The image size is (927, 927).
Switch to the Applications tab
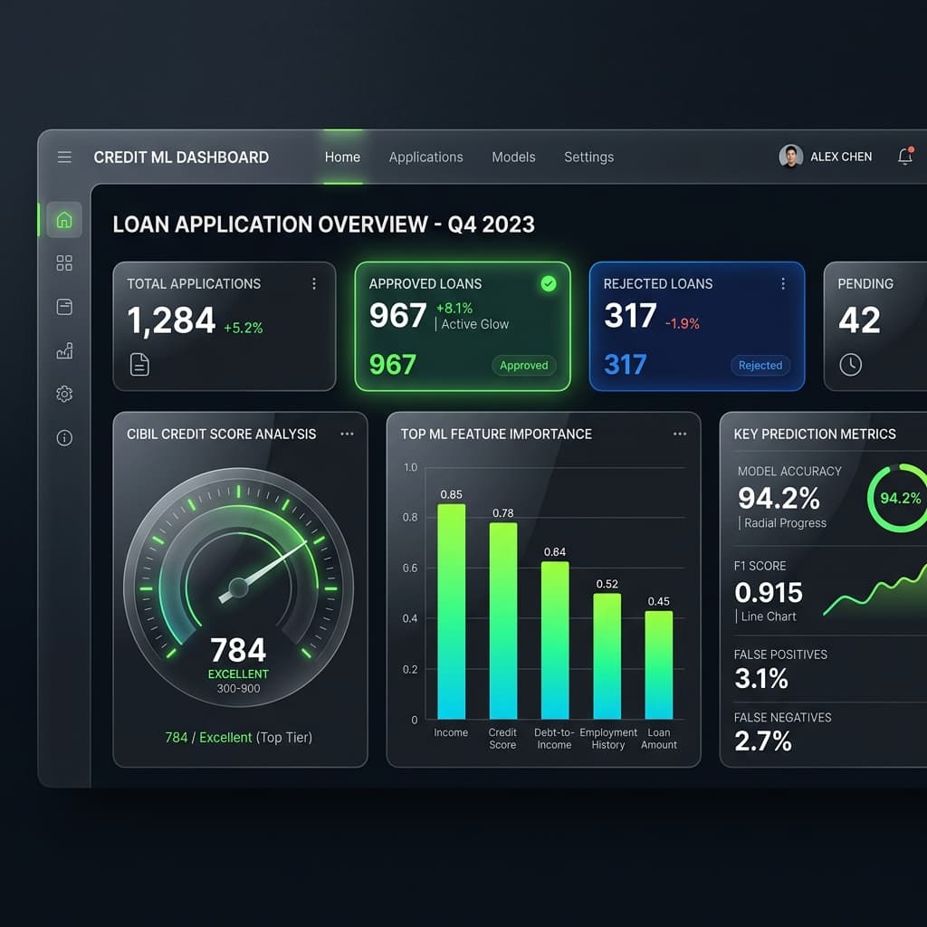pos(425,158)
